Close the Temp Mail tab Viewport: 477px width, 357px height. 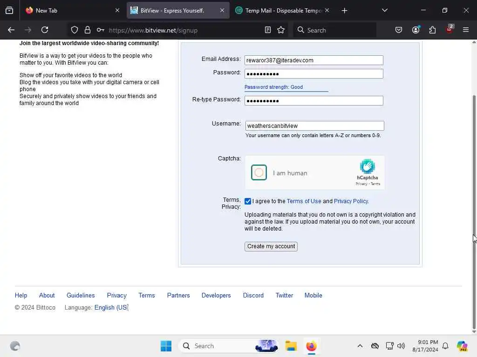click(x=327, y=11)
